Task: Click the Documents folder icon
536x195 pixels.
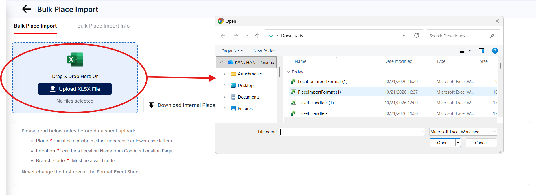Action: click(233, 97)
